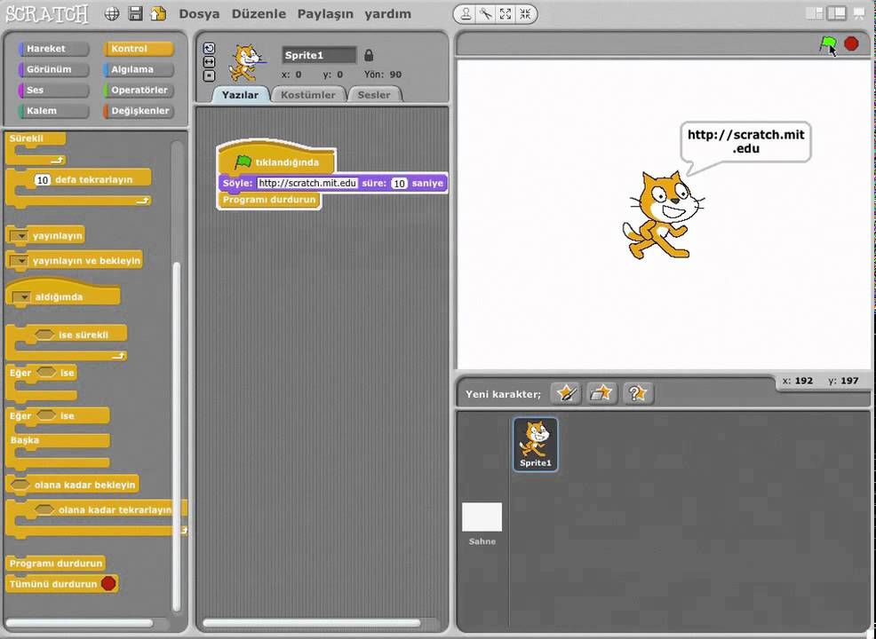The image size is (876, 639).
Task: Open dropdown on yayınlayın block
Action: pos(20,235)
